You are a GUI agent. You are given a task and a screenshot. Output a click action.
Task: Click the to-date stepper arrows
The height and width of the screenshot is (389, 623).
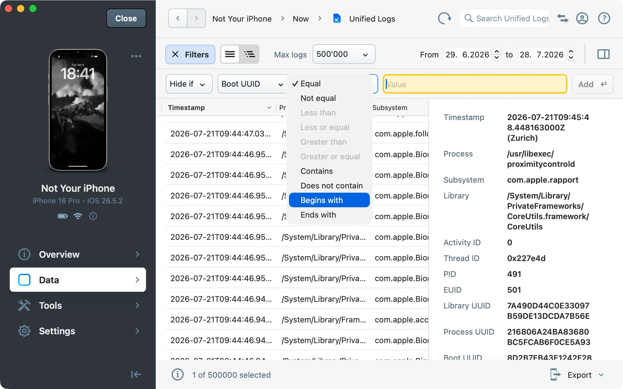[x=571, y=54]
